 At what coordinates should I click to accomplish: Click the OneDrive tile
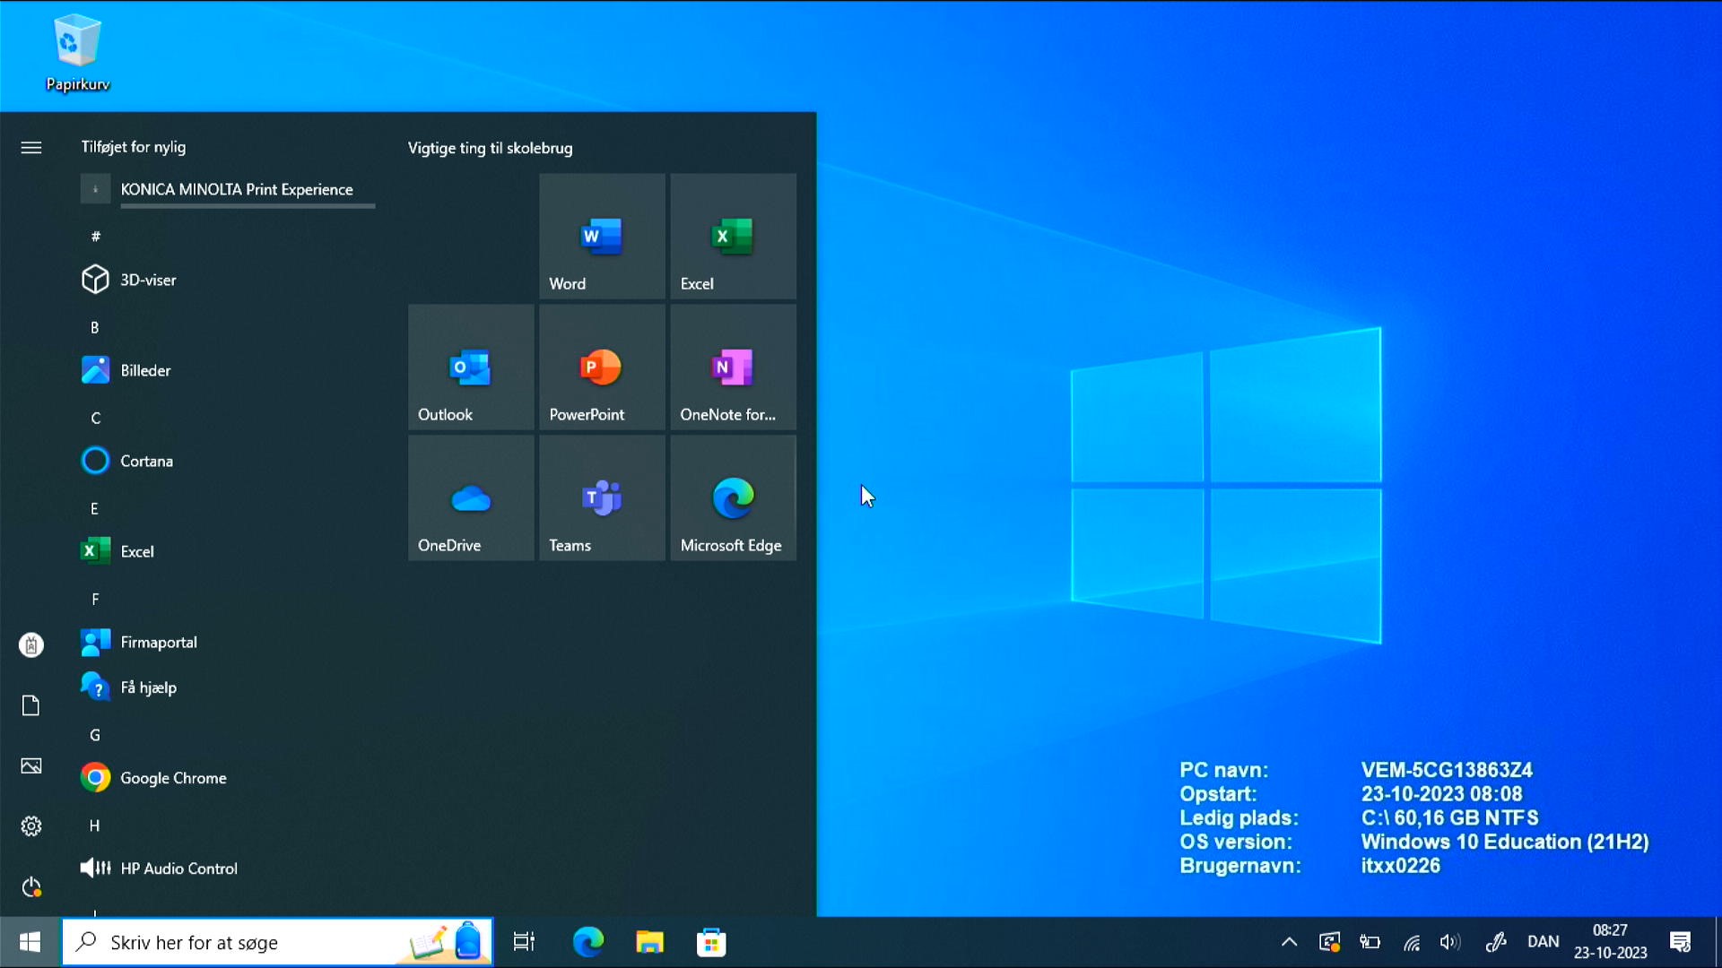tap(471, 498)
